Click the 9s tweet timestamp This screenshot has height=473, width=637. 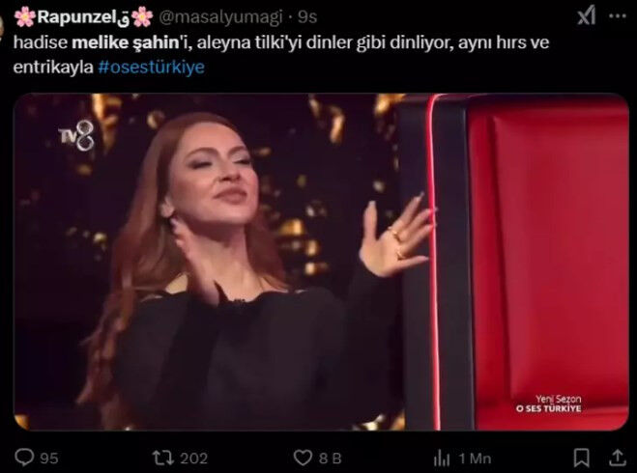coord(307,17)
